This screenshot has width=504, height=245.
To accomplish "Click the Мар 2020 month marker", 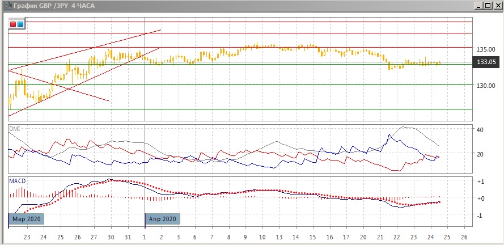I will pos(26,219).
